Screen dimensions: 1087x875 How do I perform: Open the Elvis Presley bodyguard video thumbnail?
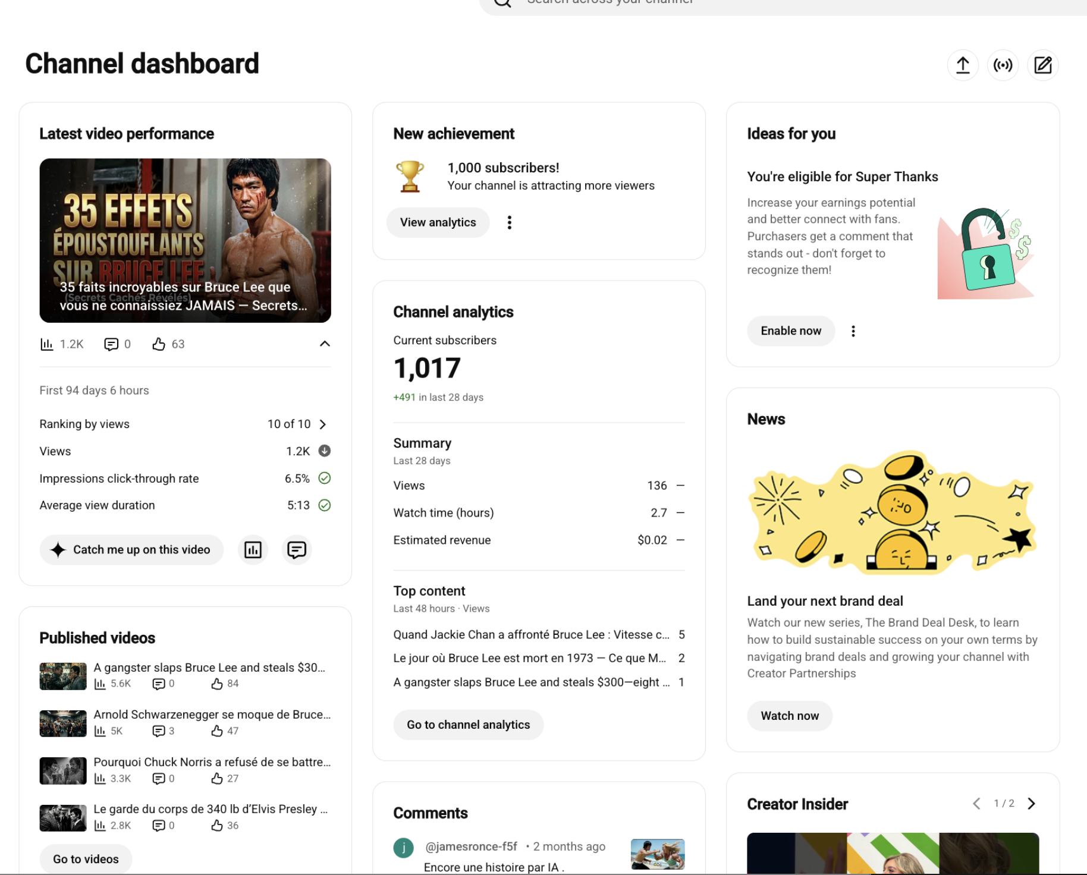pyautogui.click(x=63, y=818)
